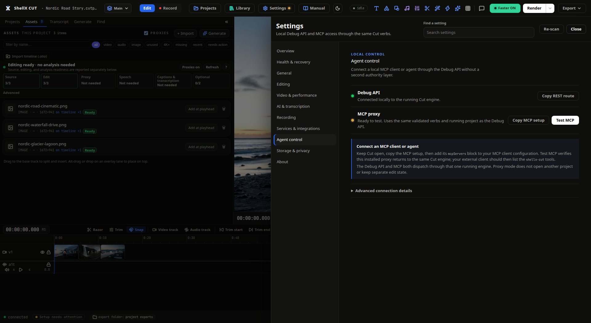Viewport: 591px width, 323px height.
Task: Click Copy REST route button
Action: coord(558,96)
